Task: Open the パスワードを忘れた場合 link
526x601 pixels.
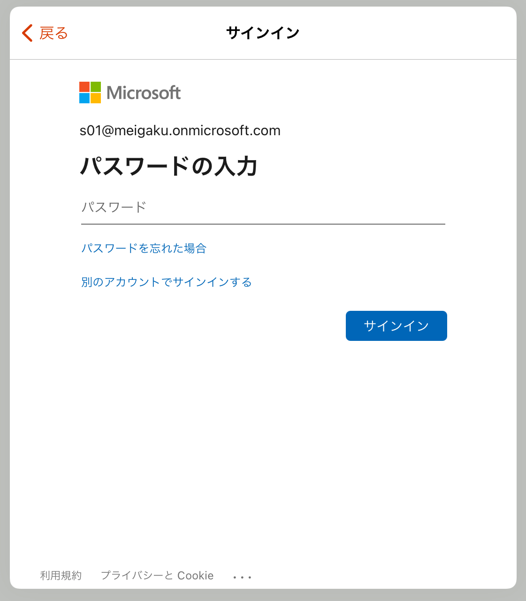Action: [x=144, y=248]
